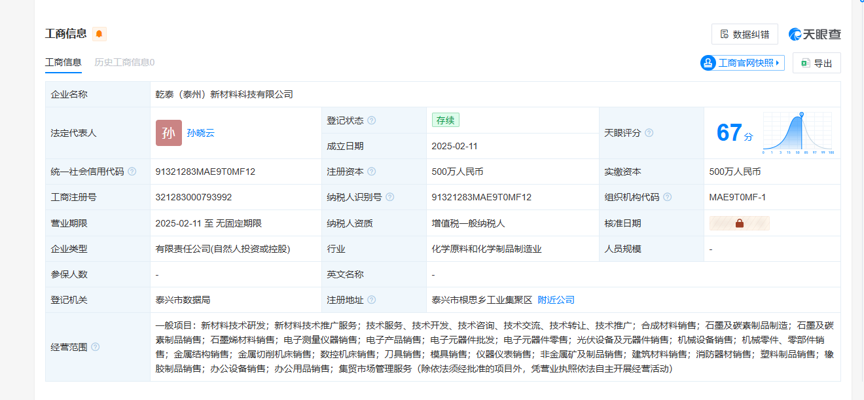
Task: Click help icon next to 登记状态
Action: (372, 120)
